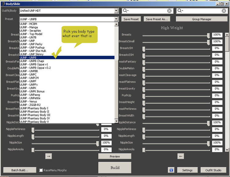Open the Batch Build... dialog
Image resolution: width=230 pixels, height=177 pixels.
(20, 170)
